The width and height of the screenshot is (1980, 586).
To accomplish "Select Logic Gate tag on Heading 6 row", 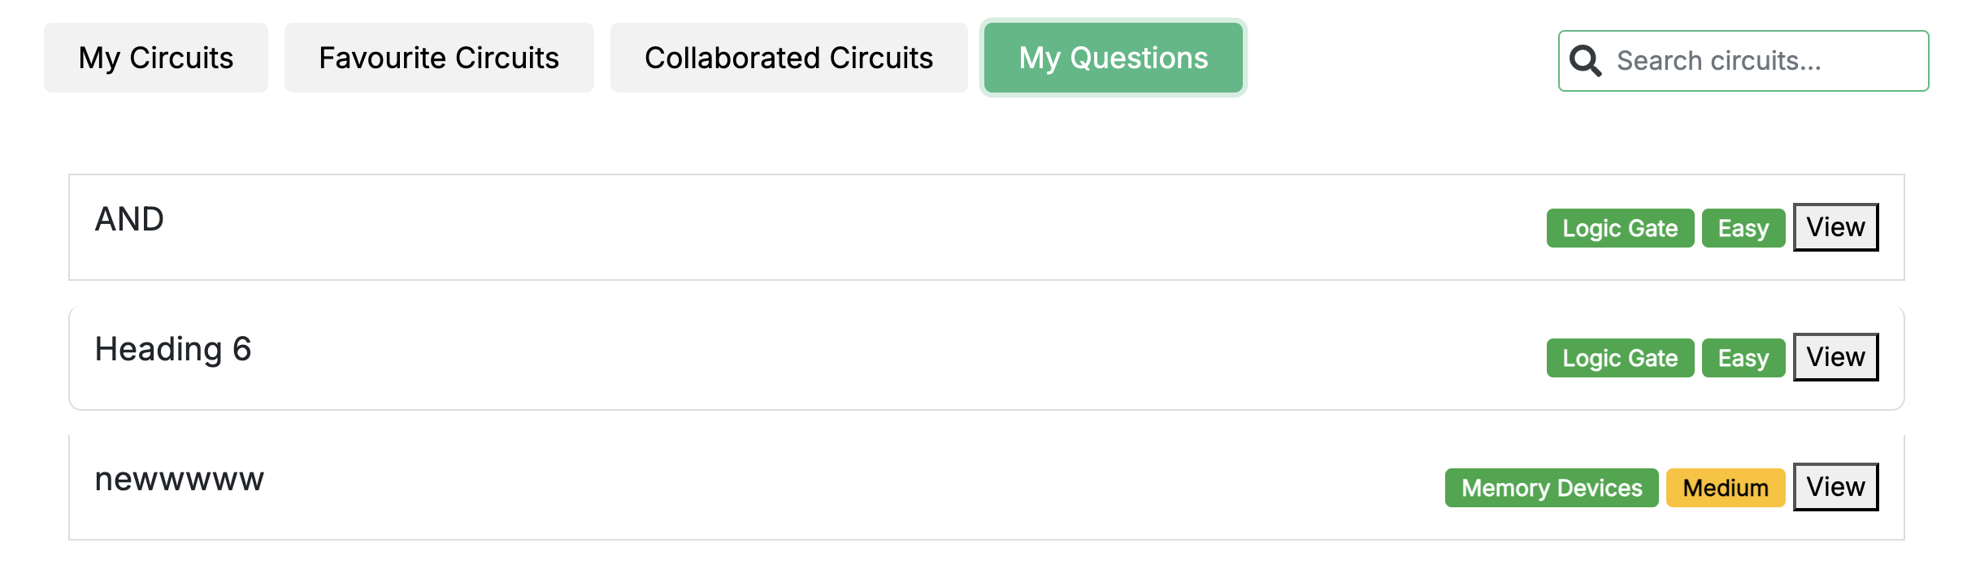I will [1620, 358].
